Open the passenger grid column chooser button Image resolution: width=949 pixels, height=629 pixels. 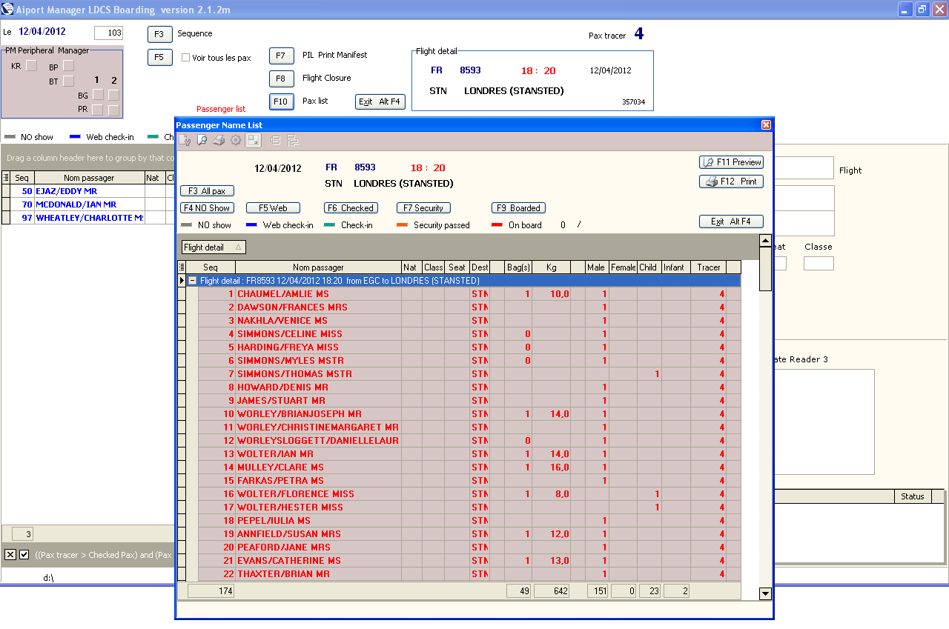pyautogui.click(x=182, y=267)
